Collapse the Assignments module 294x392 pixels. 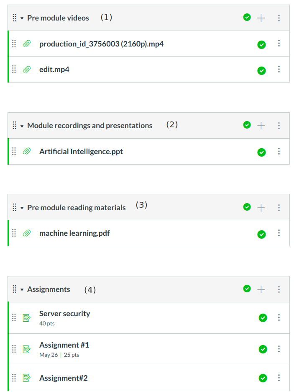point(22,290)
